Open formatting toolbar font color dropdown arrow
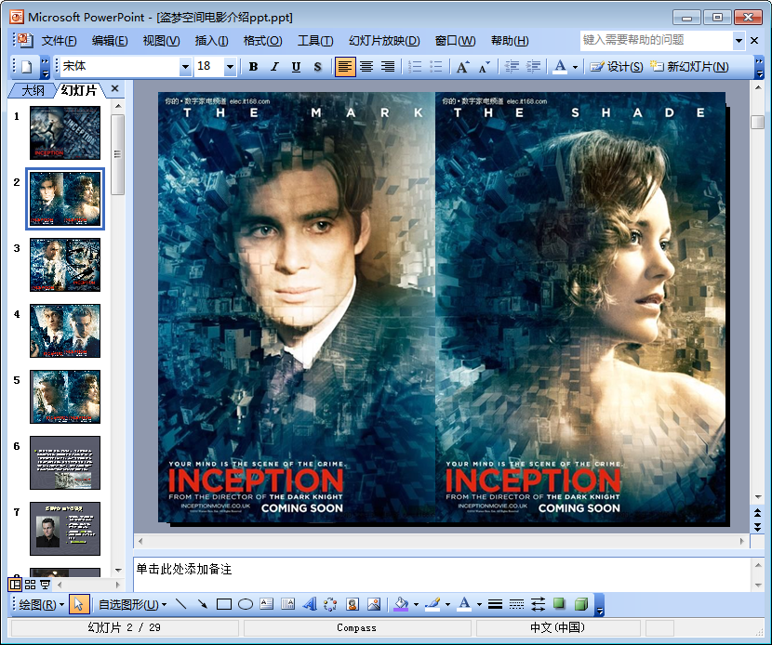 (x=575, y=67)
